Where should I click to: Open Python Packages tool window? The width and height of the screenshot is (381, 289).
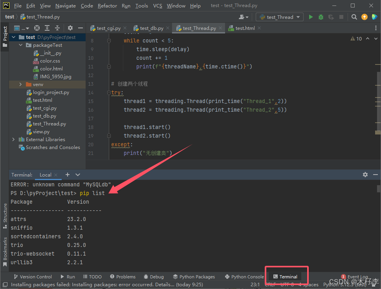pyautogui.click(x=194, y=277)
